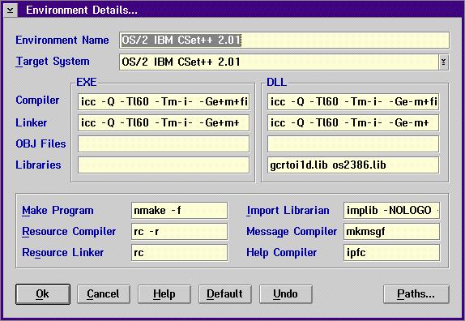Edit the EXE Linker field
Image resolution: width=465 pixels, height=321 pixels.
[164, 123]
